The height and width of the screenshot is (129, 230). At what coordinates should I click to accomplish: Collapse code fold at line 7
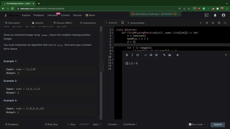click(112, 48)
